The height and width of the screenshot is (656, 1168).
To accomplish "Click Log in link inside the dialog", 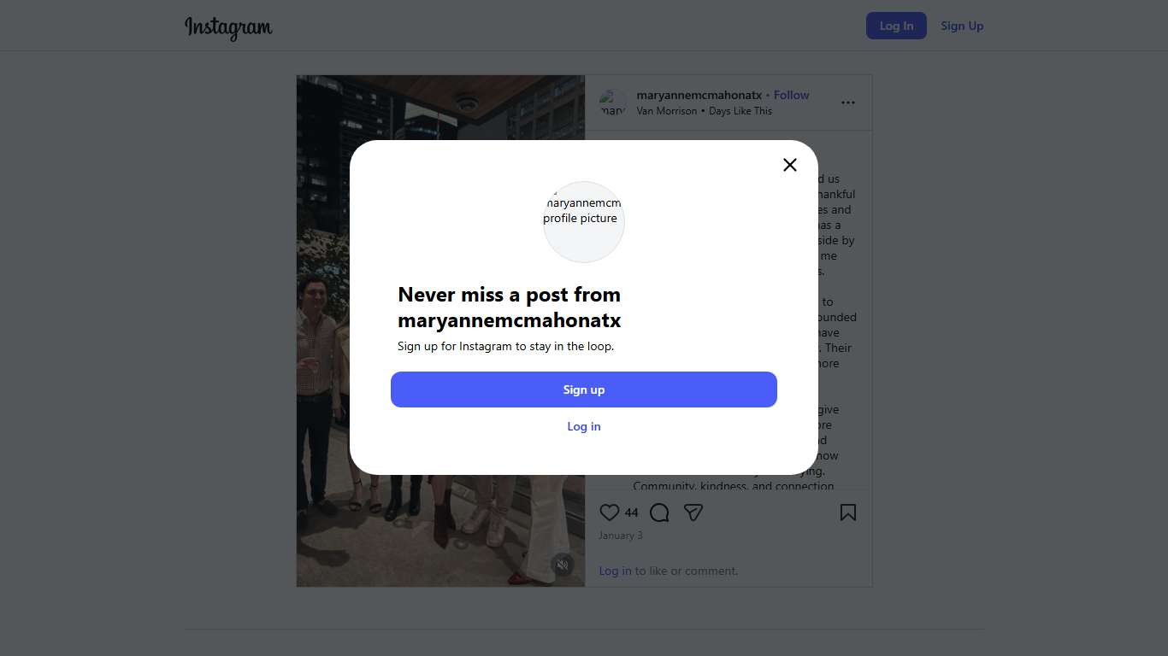I will [584, 426].
